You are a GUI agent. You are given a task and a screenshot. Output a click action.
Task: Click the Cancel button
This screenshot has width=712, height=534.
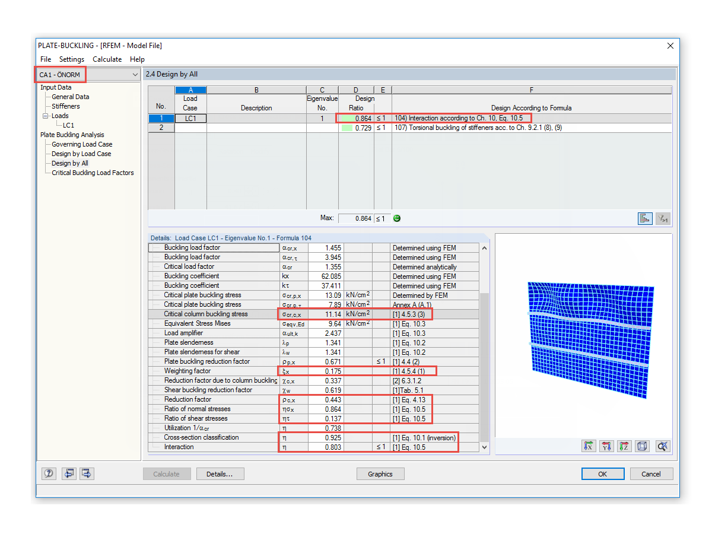[651, 474]
